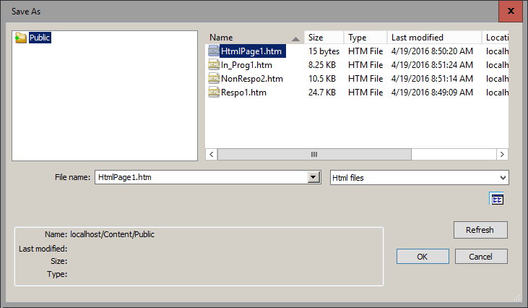This screenshot has height=308, width=528.
Task: Select the Public folder icon in tree
Action: pyautogui.click(x=21, y=38)
